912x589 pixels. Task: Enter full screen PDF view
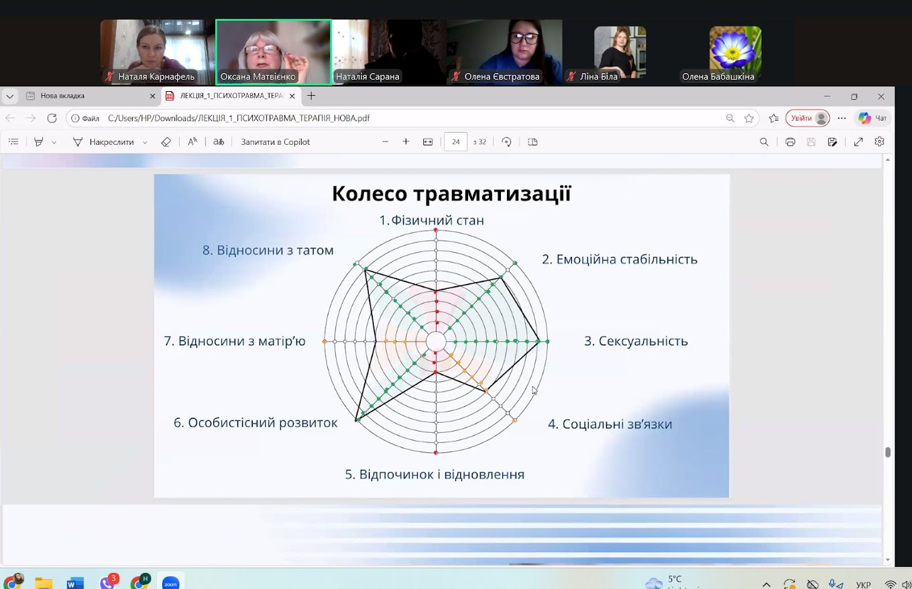(858, 142)
